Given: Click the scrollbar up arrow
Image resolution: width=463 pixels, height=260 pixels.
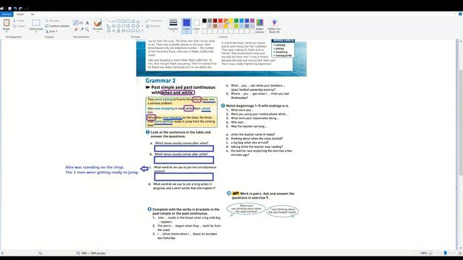Looking at the screenshot, I should point(461,42).
